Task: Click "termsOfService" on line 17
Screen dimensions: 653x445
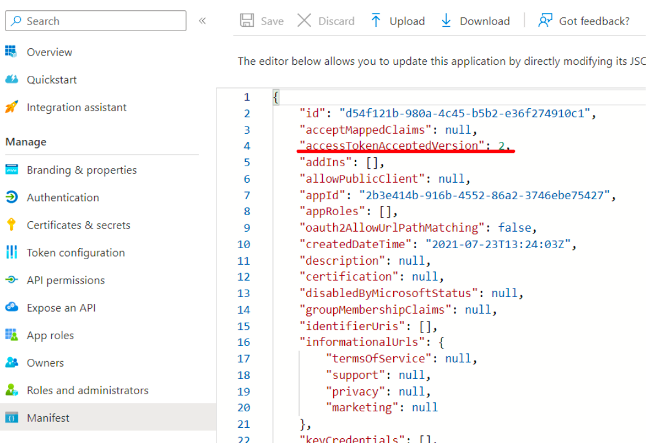Action: 378,358
